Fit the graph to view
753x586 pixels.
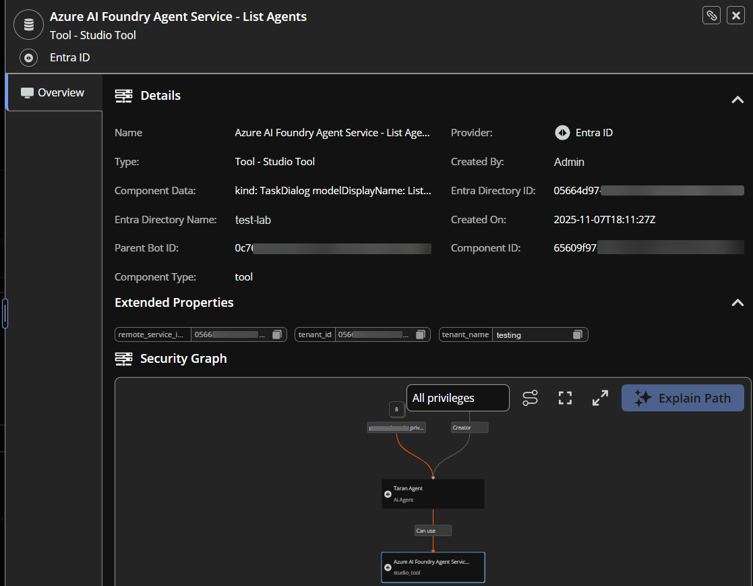(x=565, y=398)
